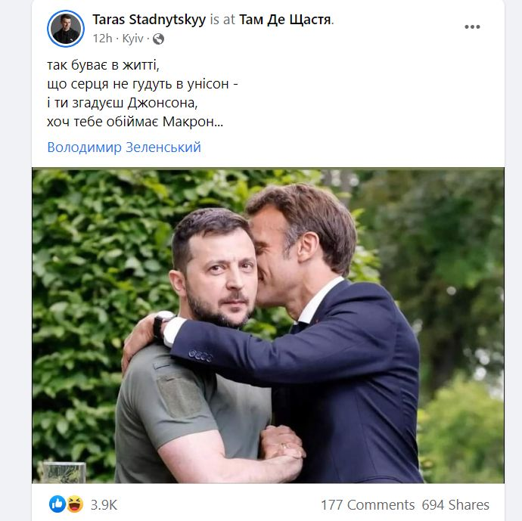This screenshot has height=521, width=522.
Task: View the 3.9K reactions count
Action: [x=104, y=504]
